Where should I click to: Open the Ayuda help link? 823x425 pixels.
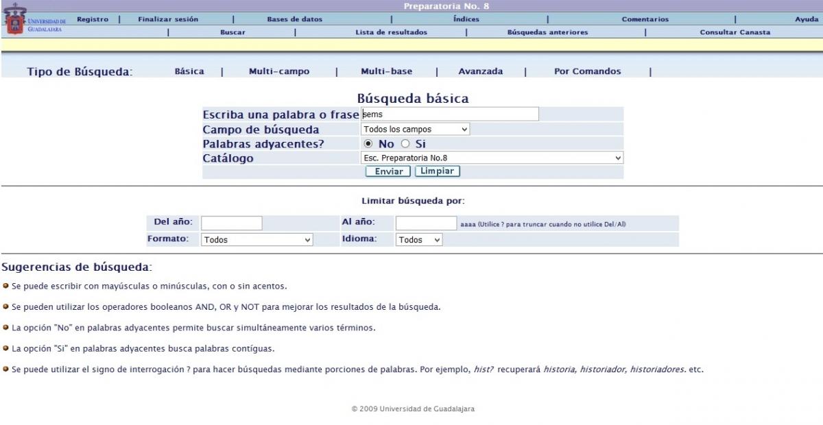point(807,19)
